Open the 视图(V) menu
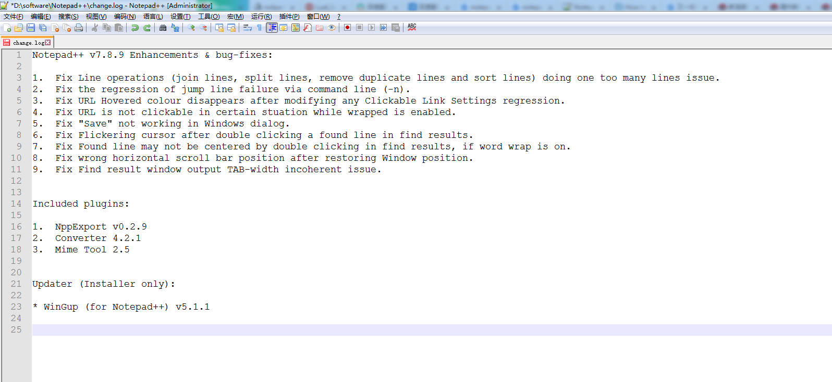The width and height of the screenshot is (832, 382). pos(96,17)
